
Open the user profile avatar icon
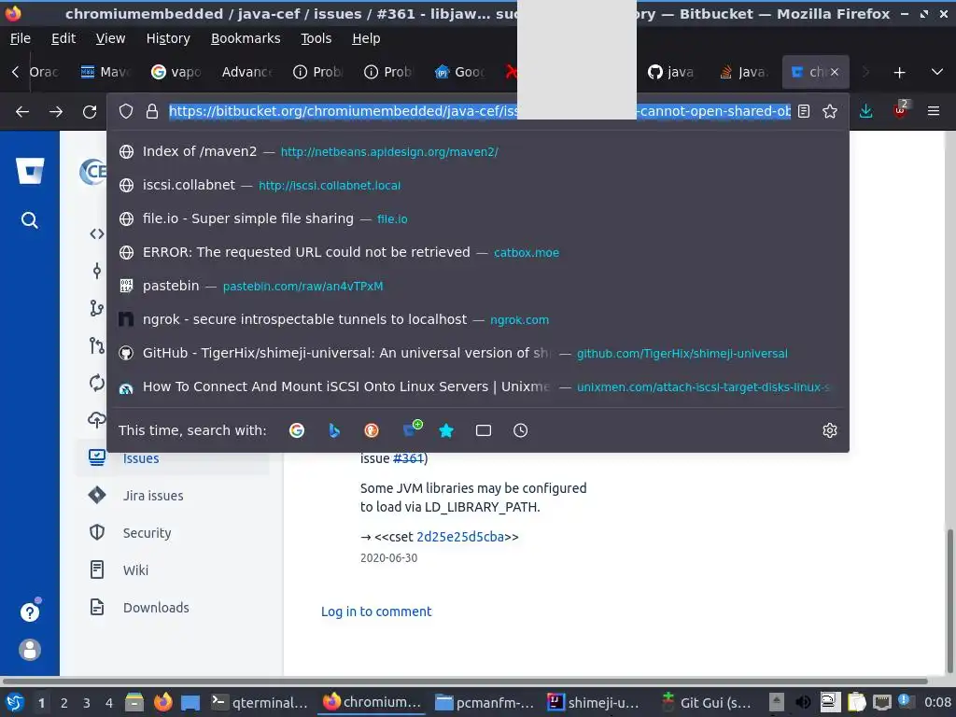click(30, 650)
